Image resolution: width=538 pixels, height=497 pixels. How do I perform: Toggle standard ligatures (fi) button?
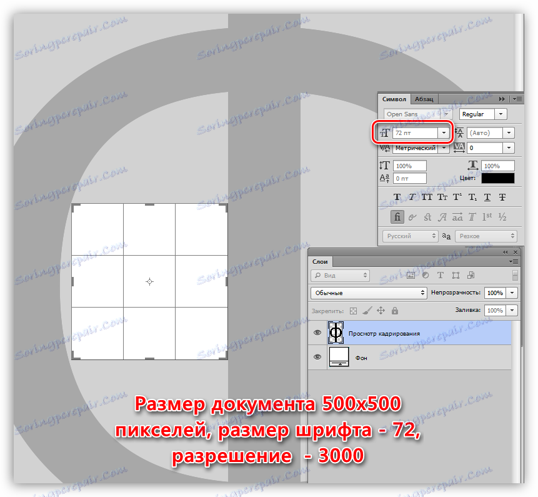point(397,217)
